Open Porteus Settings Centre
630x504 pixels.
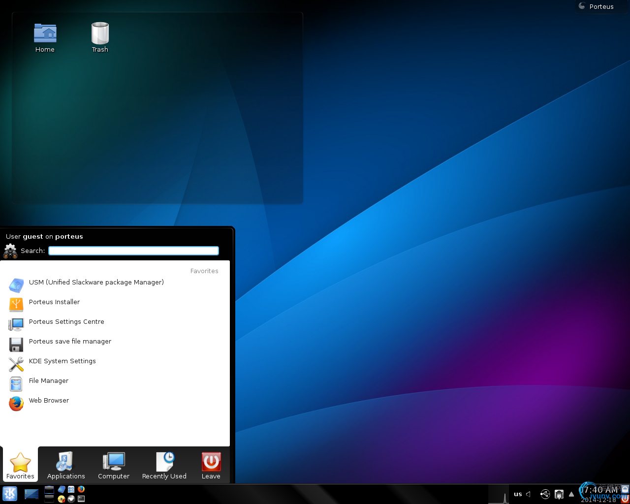[x=66, y=322]
